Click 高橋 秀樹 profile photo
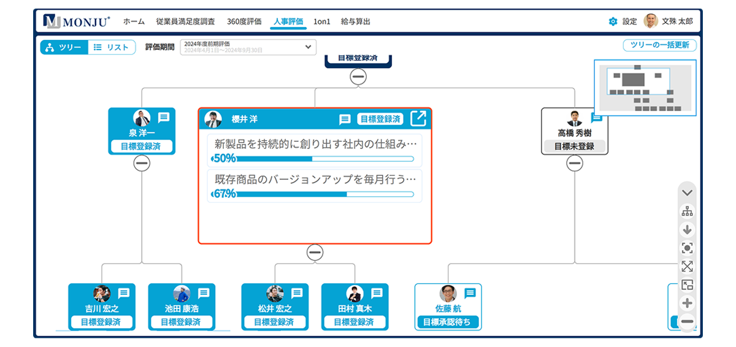 point(575,118)
